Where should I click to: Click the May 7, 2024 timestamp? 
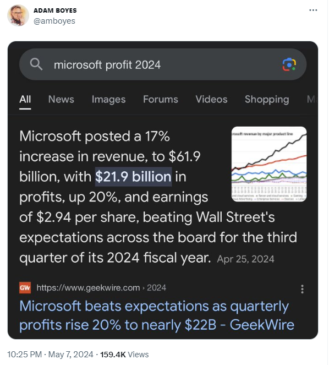pyautogui.click(x=71, y=355)
